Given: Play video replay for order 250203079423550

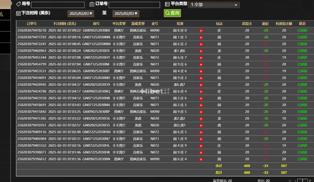Looking at the screenshot, I should tap(201, 98).
